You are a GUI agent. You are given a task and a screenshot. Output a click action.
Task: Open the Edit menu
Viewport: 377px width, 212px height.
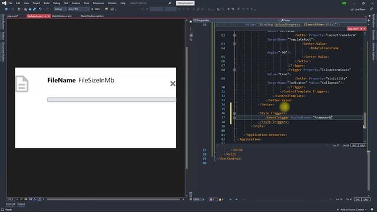click(x=18, y=3)
